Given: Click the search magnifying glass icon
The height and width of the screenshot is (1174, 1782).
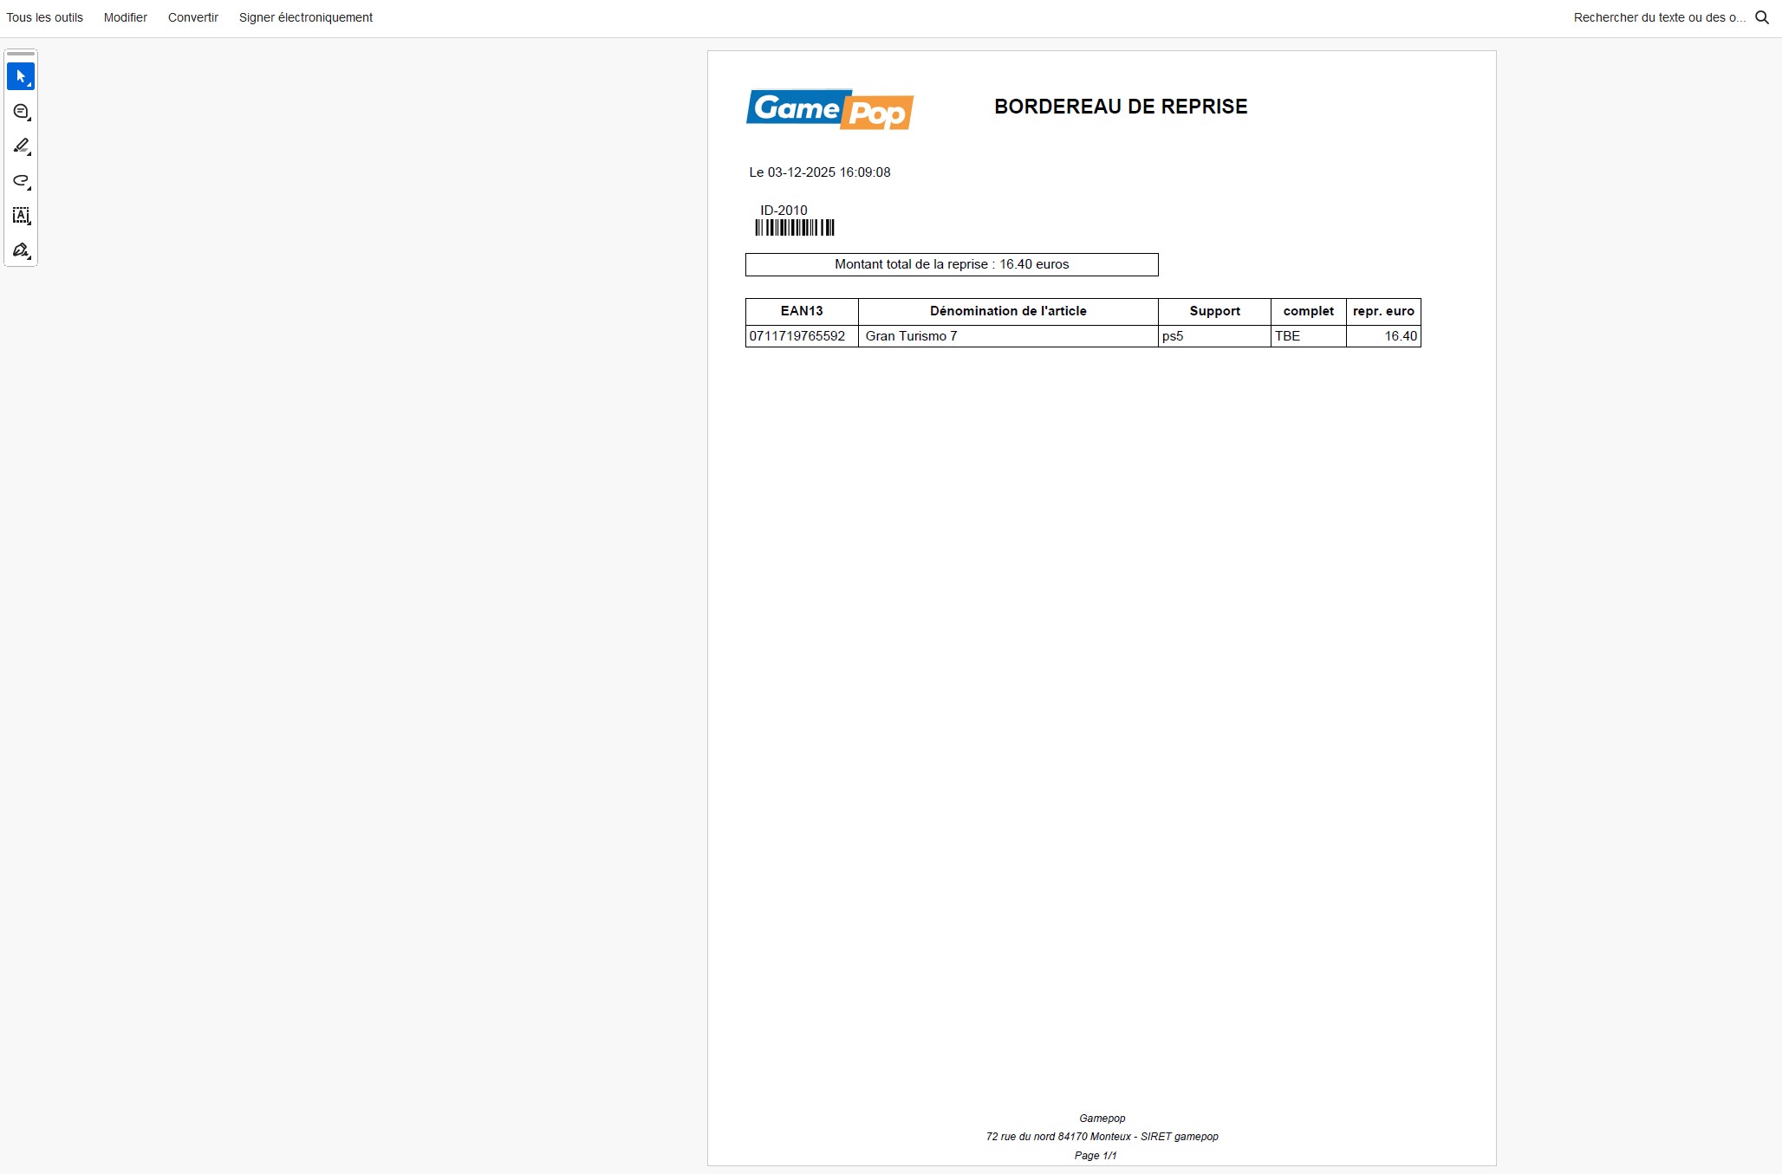Looking at the screenshot, I should click(x=1761, y=16).
